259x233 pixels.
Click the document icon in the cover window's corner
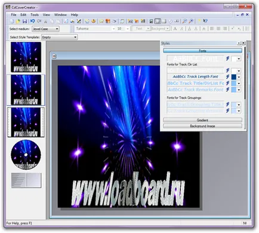(x=54, y=56)
